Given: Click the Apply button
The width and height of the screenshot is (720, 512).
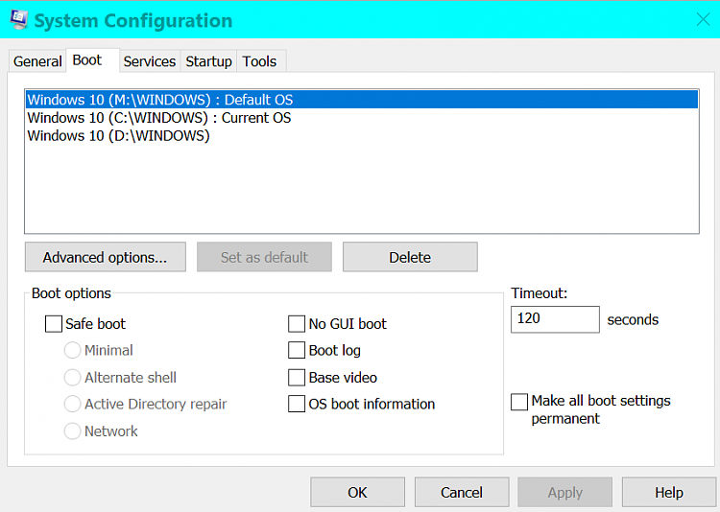Looking at the screenshot, I should [564, 492].
